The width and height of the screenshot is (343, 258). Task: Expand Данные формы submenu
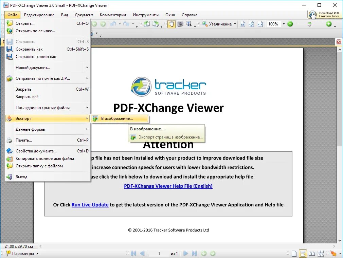48,129
